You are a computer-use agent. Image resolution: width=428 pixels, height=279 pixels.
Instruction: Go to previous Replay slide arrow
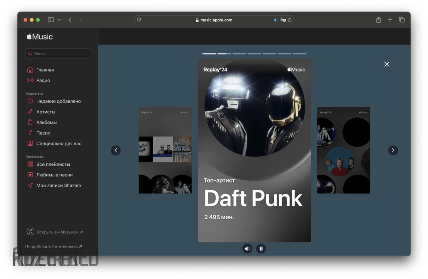(116, 150)
